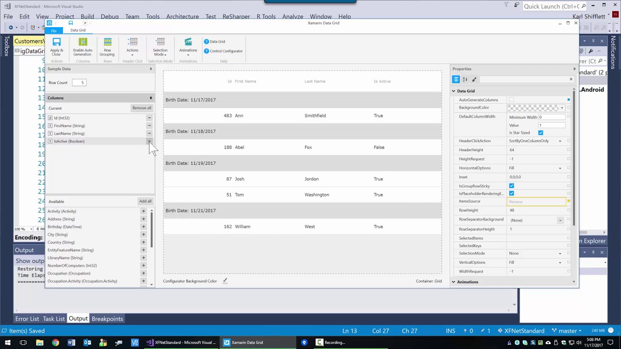The image size is (621, 349).
Task: Click the Chrome icon in Windows taskbar
Action: [55, 343]
